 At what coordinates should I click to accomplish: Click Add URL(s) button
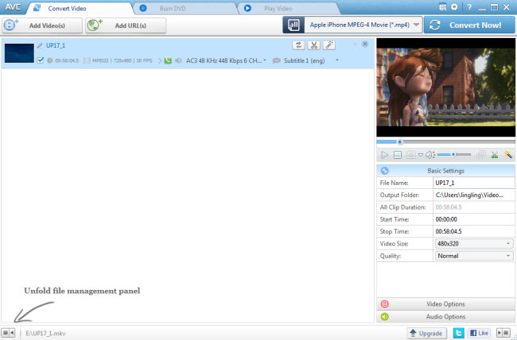(x=126, y=25)
